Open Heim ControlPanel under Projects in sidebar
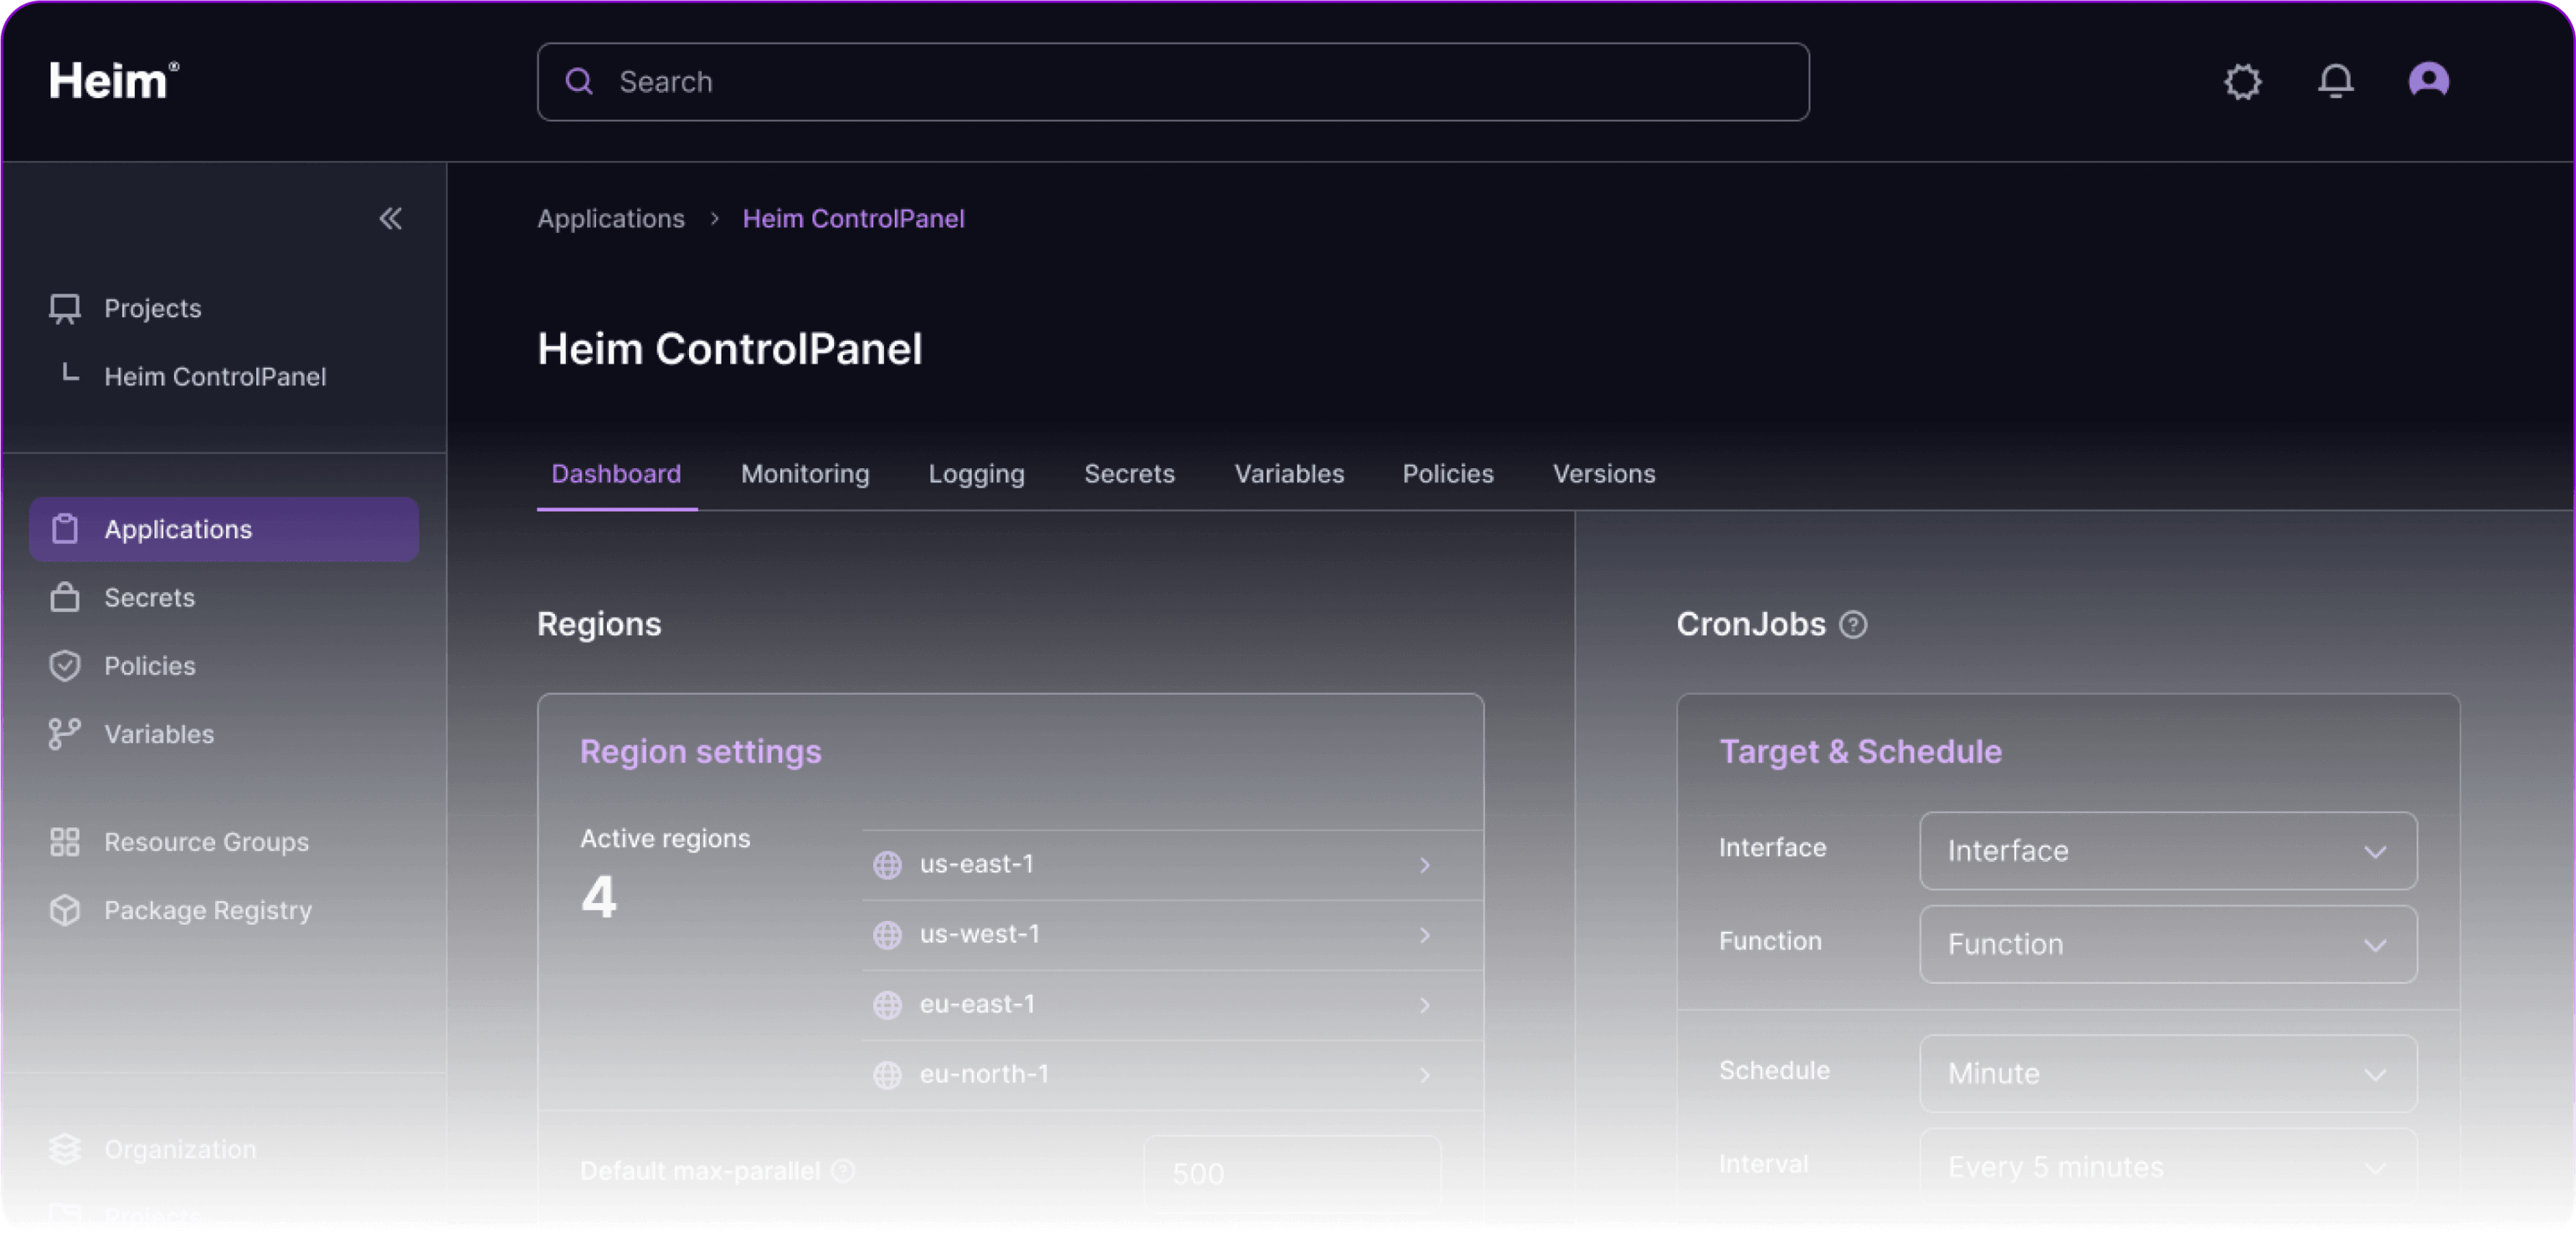Viewport: 2576px width, 1240px height. point(215,377)
